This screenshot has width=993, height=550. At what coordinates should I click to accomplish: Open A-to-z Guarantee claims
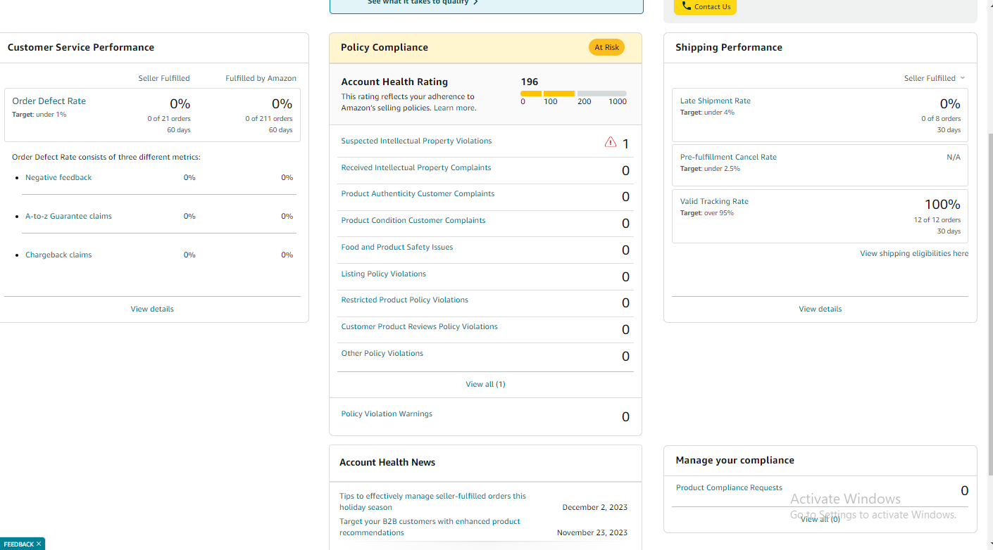tap(68, 216)
